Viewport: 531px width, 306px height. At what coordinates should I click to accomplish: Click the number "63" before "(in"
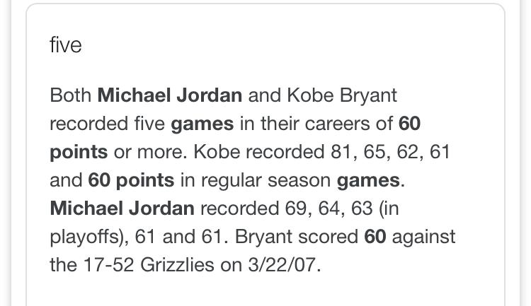tap(362, 208)
